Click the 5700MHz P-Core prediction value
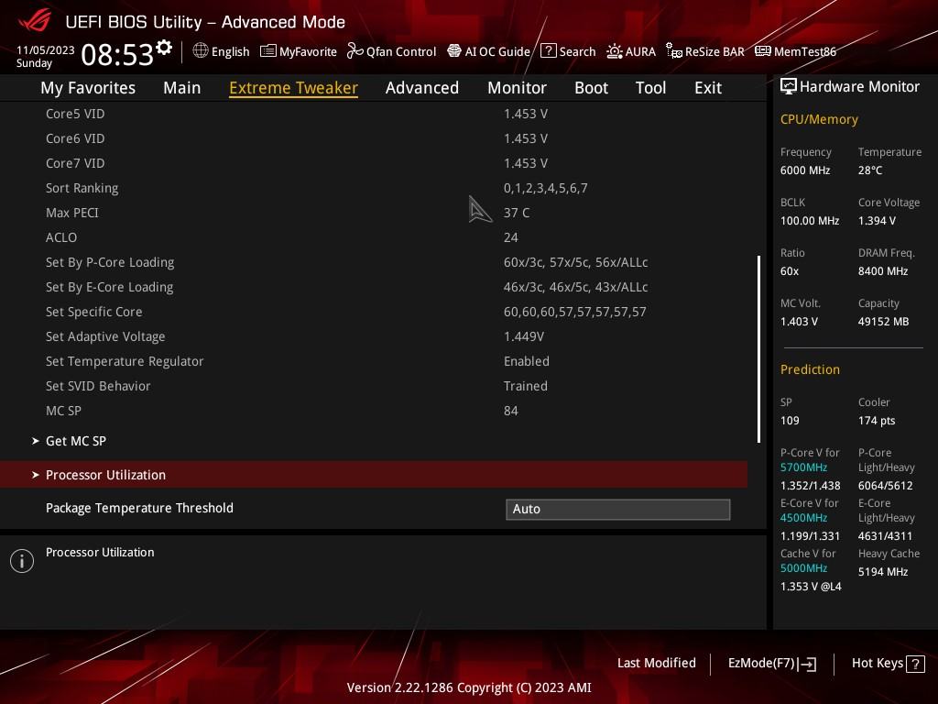The width and height of the screenshot is (938, 704). tap(803, 467)
